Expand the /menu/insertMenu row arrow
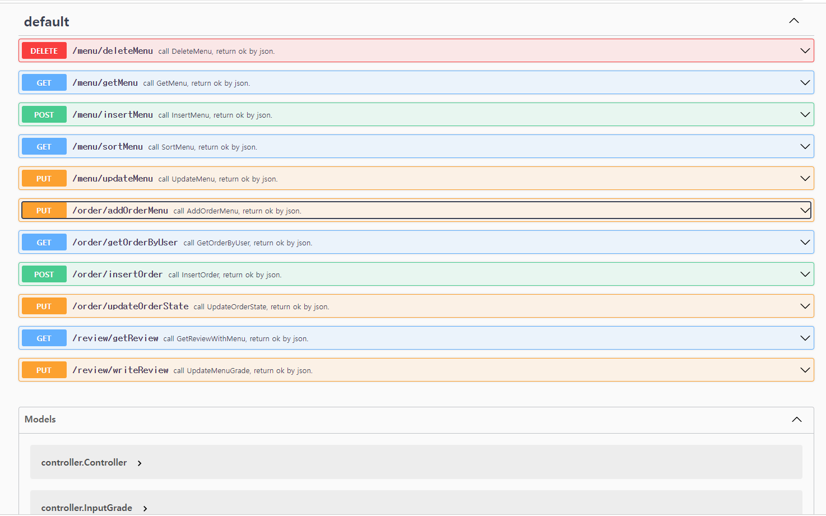 [x=805, y=115]
